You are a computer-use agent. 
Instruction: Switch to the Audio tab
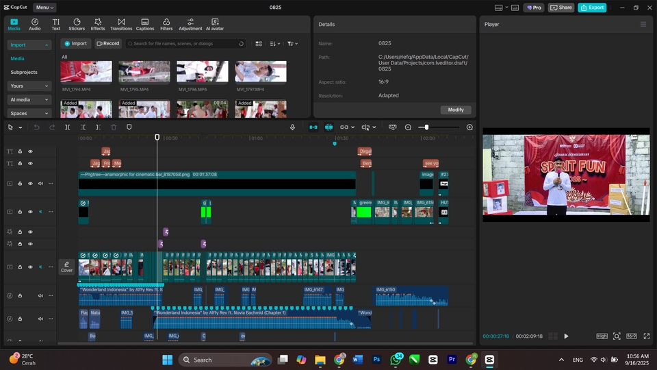[34, 25]
